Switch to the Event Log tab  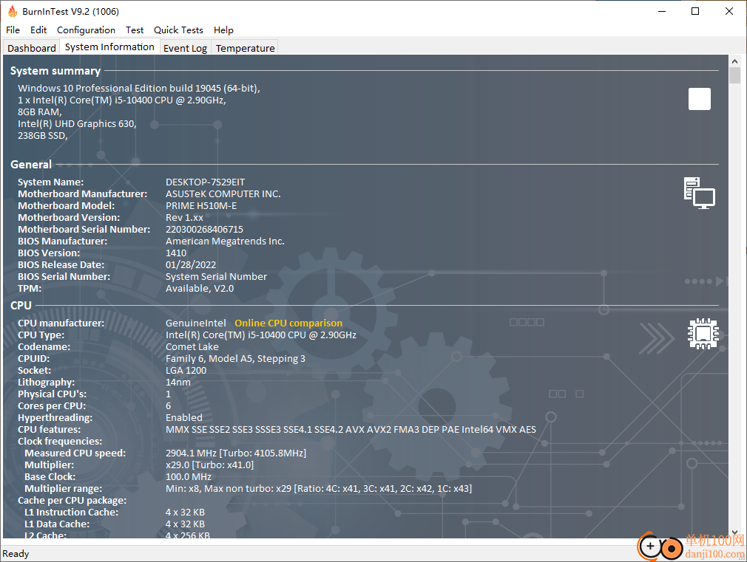point(186,48)
